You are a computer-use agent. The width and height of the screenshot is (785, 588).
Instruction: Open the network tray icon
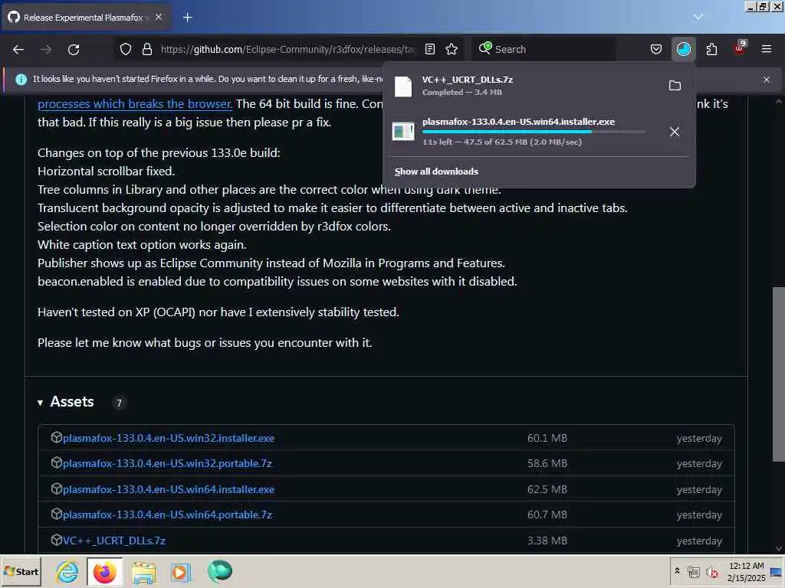[693, 571]
